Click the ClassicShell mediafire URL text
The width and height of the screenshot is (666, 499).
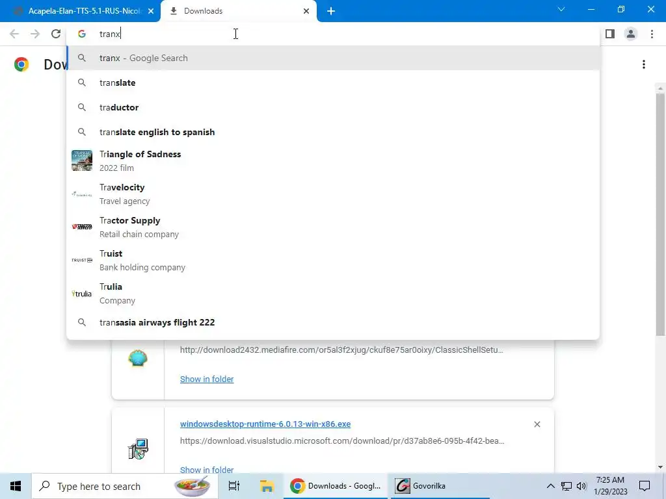click(x=341, y=350)
